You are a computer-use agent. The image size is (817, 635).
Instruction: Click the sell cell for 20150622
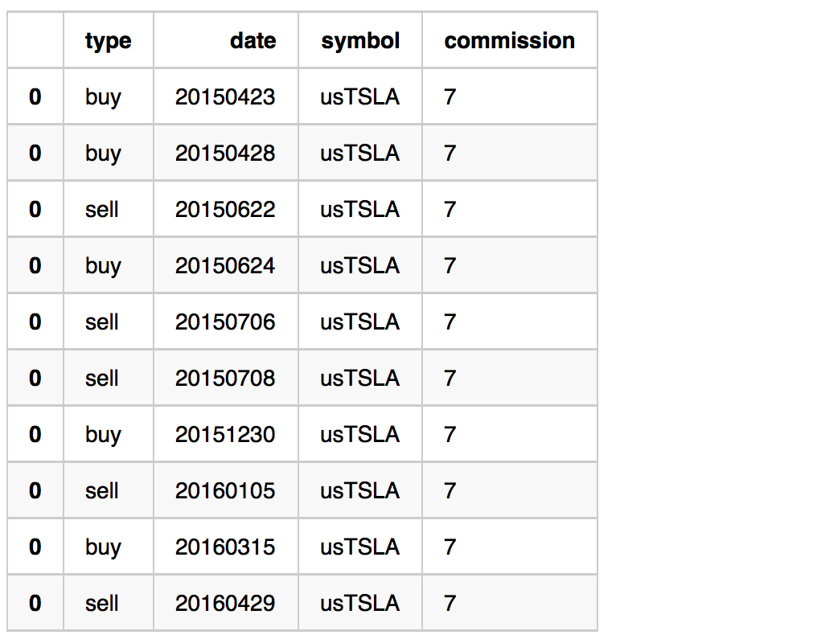(101, 210)
